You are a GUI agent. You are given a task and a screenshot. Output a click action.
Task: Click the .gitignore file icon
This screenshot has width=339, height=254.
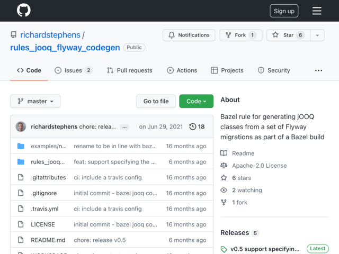(21, 193)
